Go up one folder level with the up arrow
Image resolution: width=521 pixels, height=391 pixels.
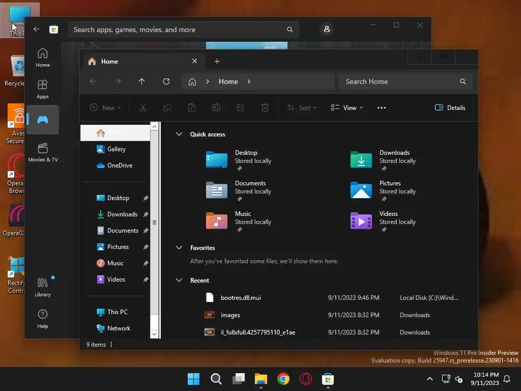(142, 81)
